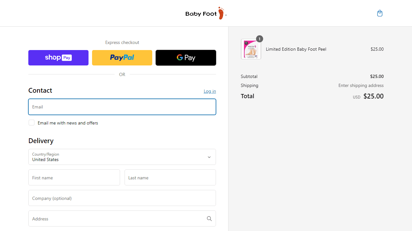Screen dimensions: 412x231
Task: Click the Last name field
Action: point(170,177)
